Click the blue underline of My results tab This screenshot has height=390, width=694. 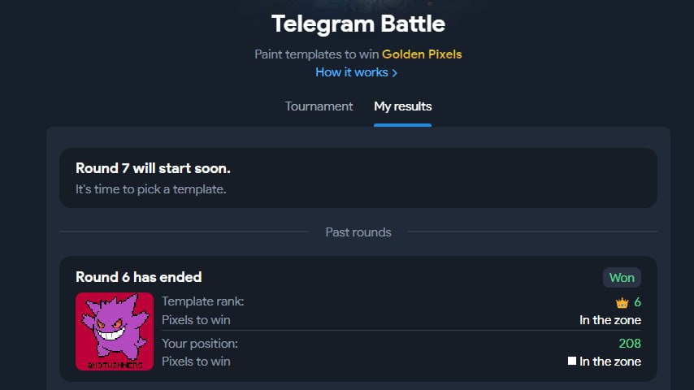coord(402,125)
